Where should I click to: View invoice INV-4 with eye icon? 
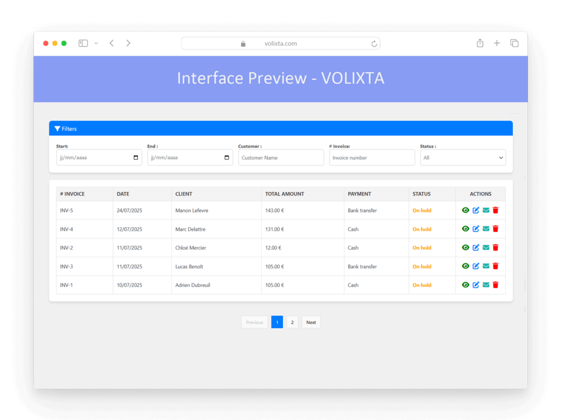pyautogui.click(x=466, y=229)
